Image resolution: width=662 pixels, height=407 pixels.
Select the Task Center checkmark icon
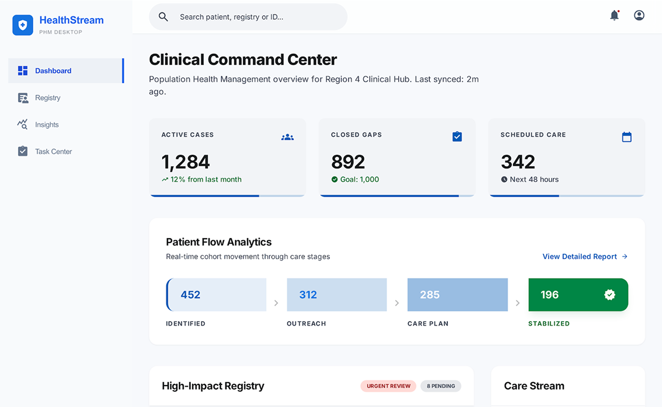(23, 151)
